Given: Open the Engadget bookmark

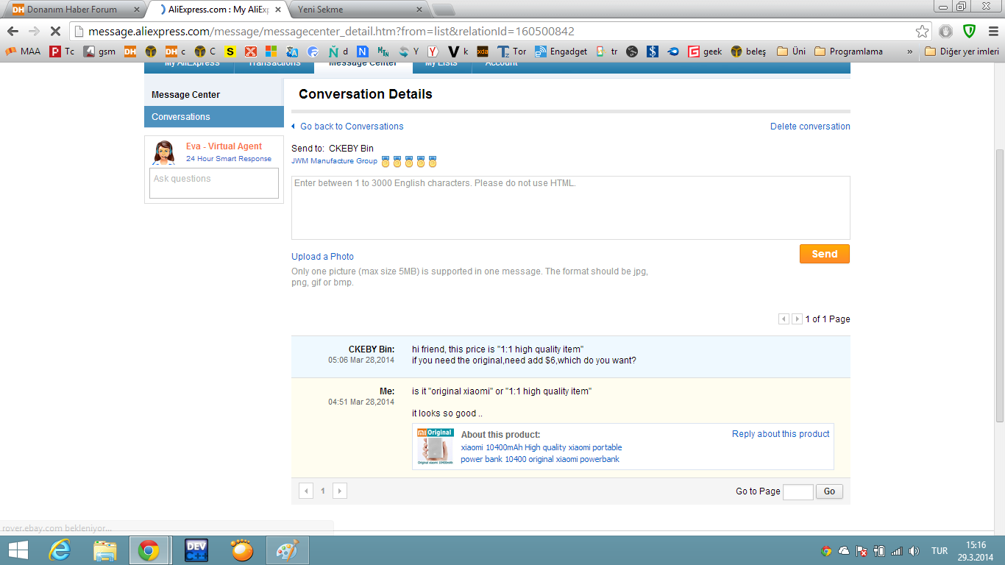Looking at the screenshot, I should tap(561, 51).
